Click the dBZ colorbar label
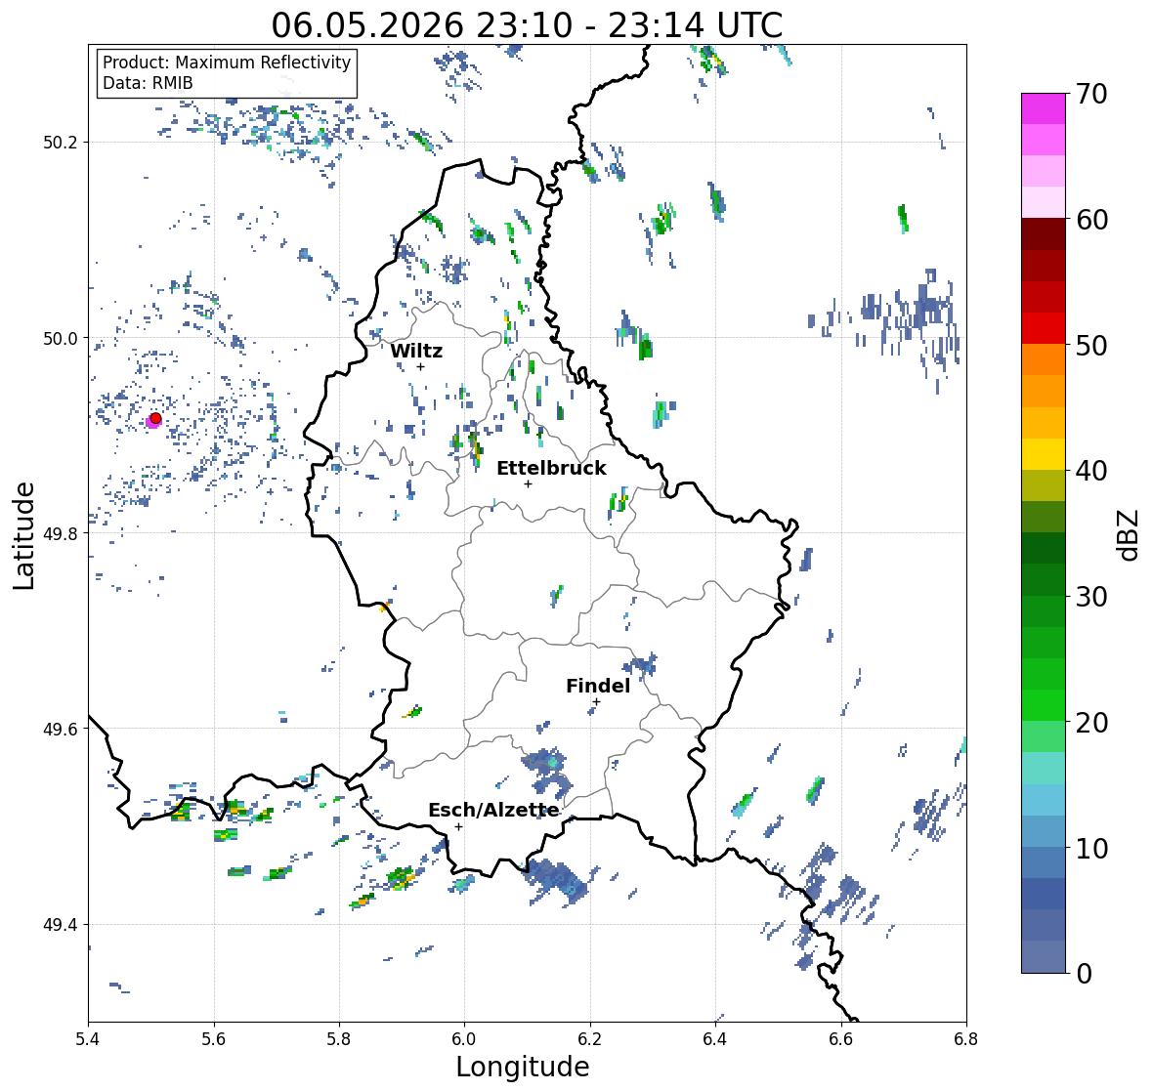The height and width of the screenshot is (1091, 1152). pyautogui.click(x=1129, y=534)
